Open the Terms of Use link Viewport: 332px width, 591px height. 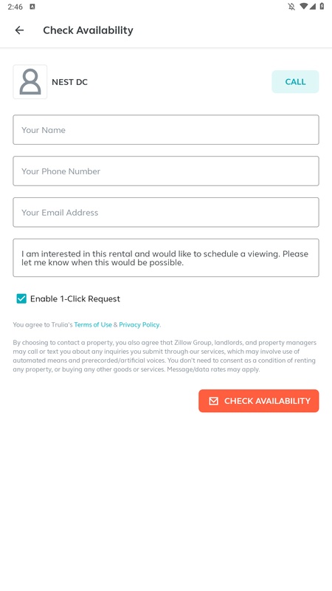tap(93, 324)
